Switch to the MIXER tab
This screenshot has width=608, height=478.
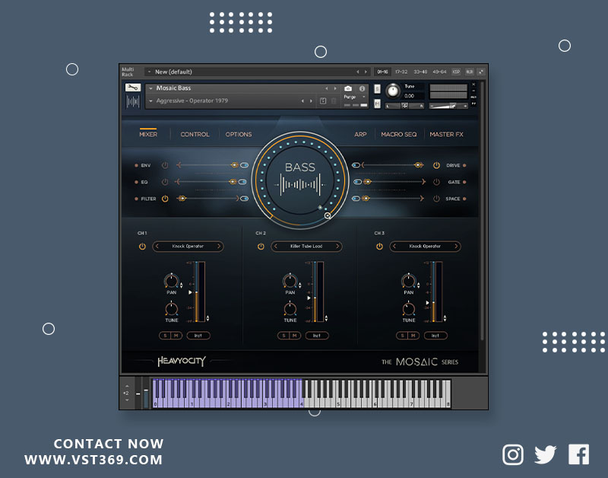[148, 134]
